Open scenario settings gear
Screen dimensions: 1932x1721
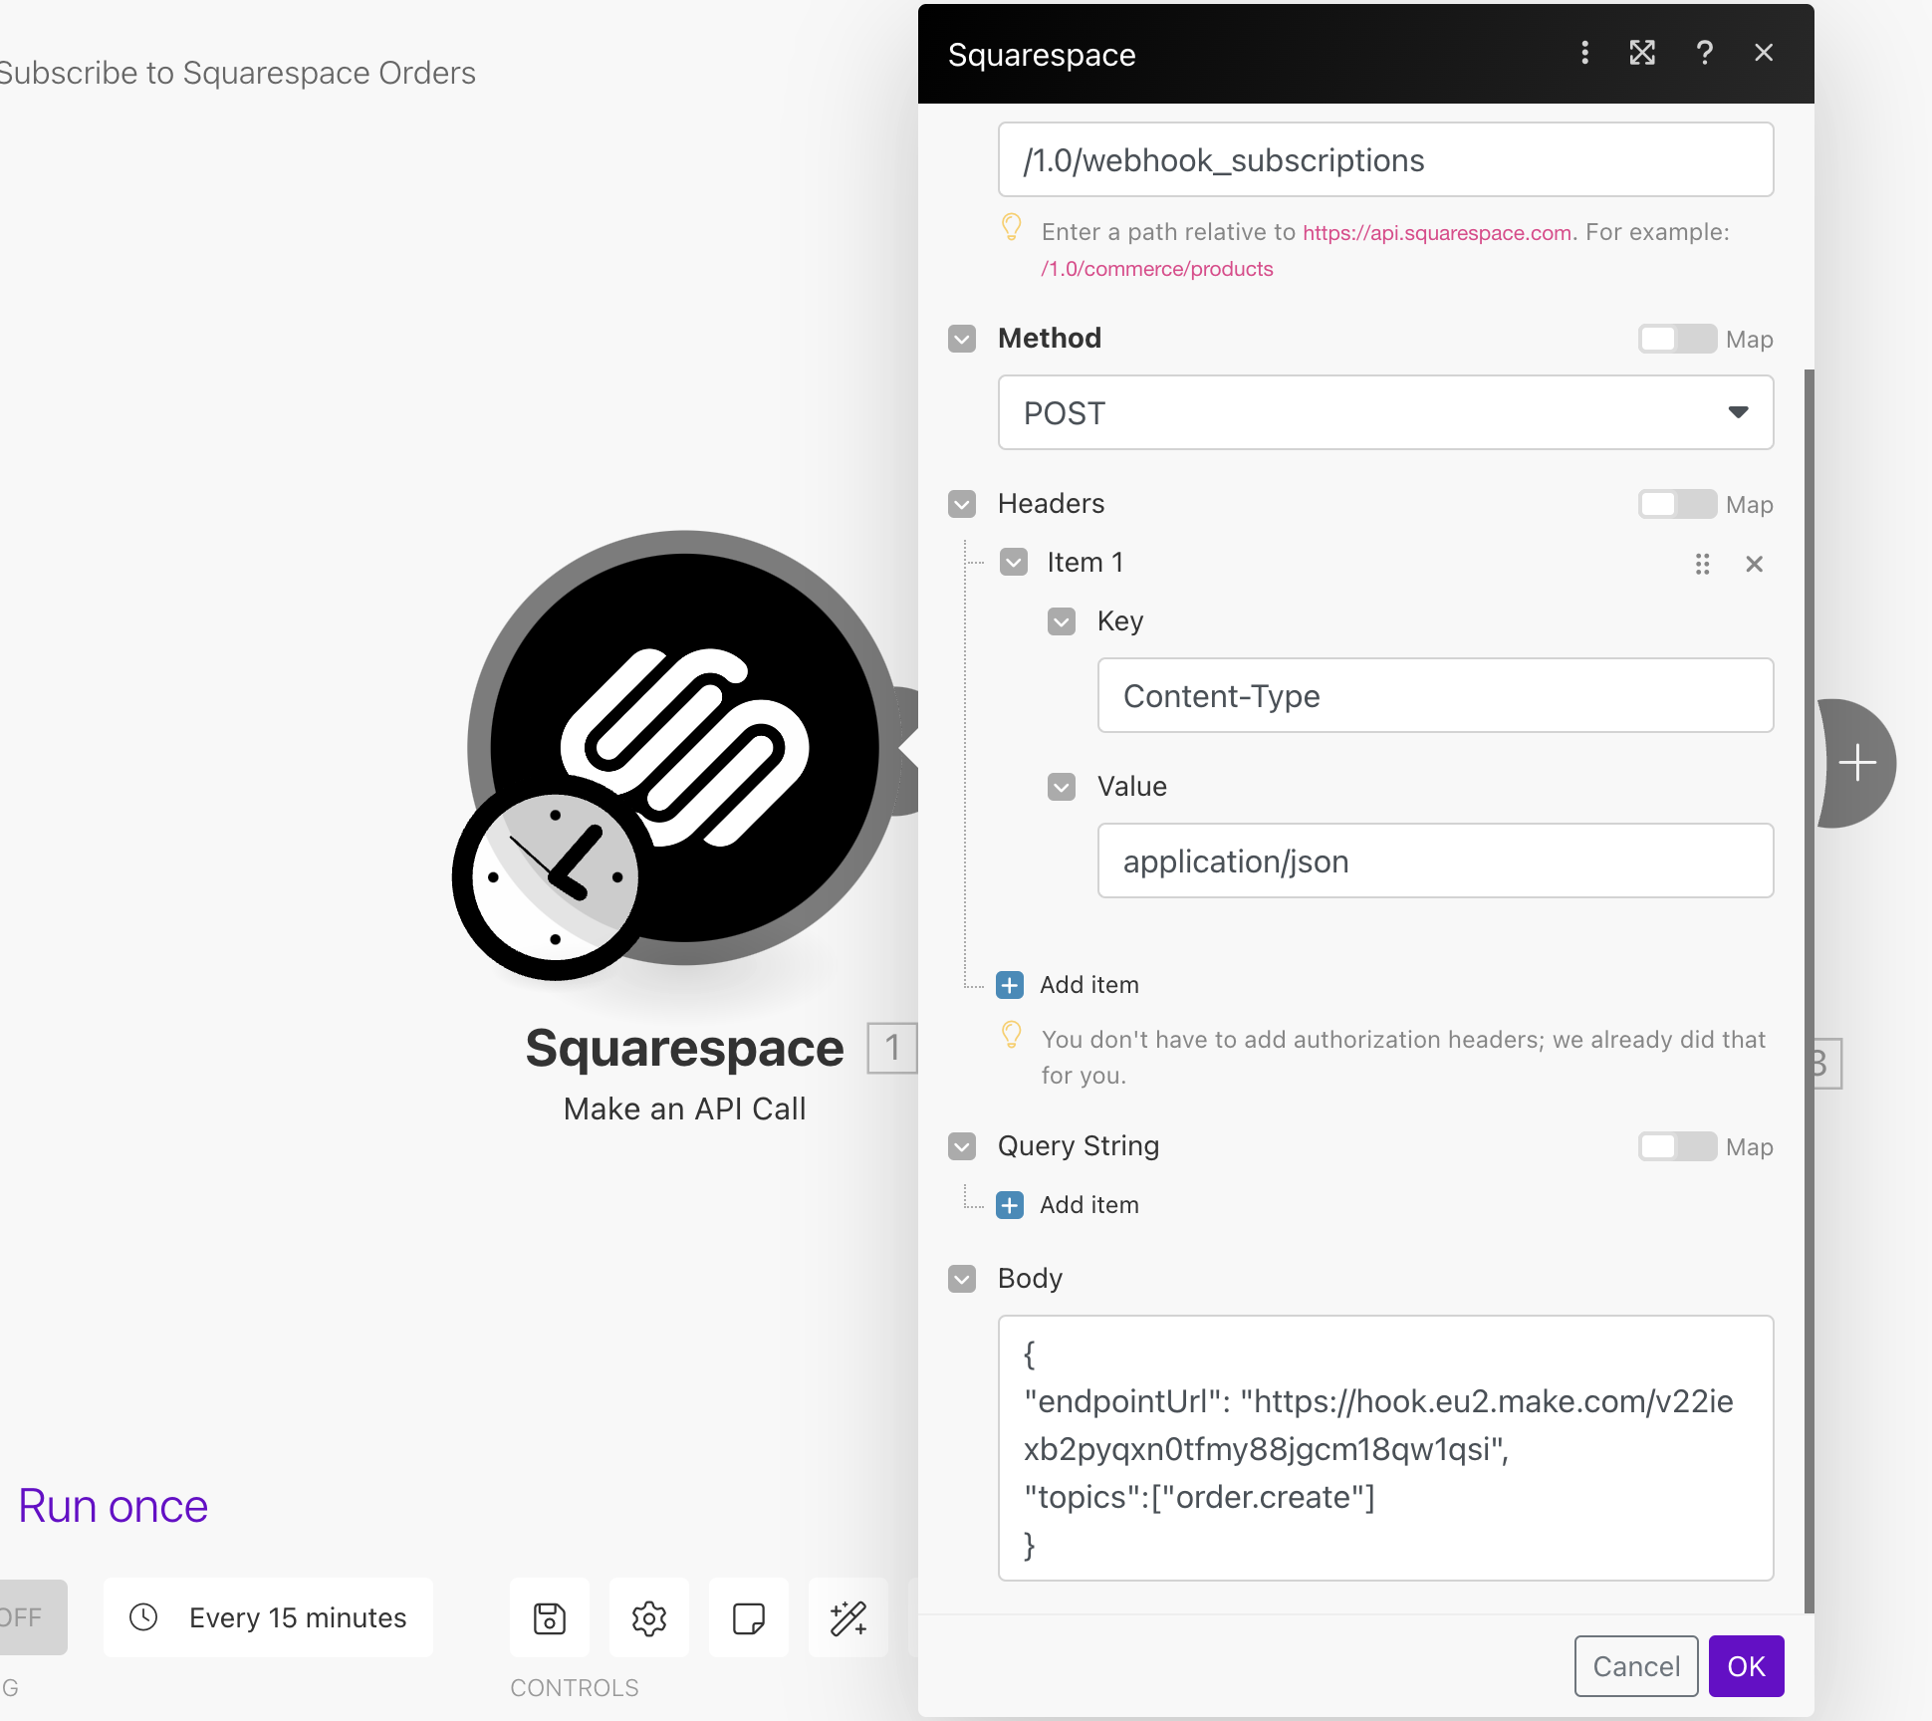649,1618
